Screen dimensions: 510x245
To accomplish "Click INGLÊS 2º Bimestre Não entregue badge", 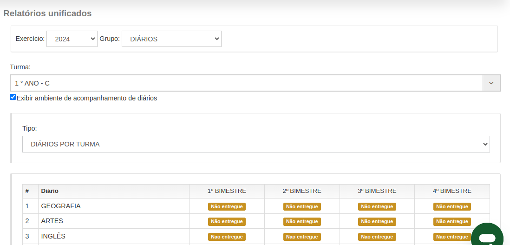I will point(302,237).
